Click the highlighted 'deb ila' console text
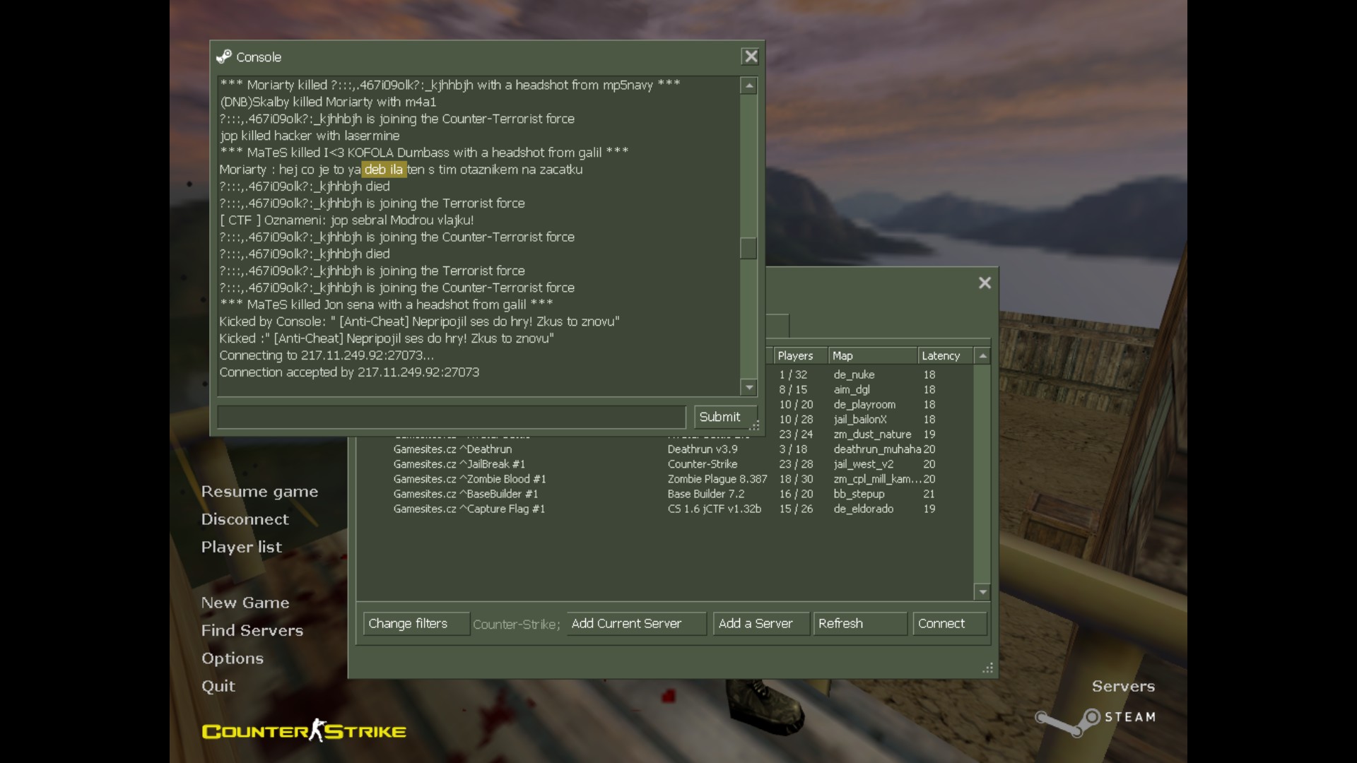This screenshot has height=763, width=1357. 384,170
